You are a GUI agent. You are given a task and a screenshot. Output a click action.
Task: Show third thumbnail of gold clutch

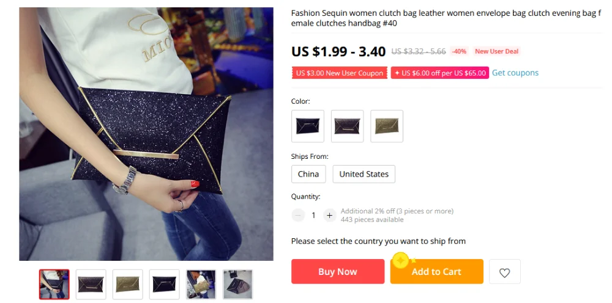pos(128,284)
